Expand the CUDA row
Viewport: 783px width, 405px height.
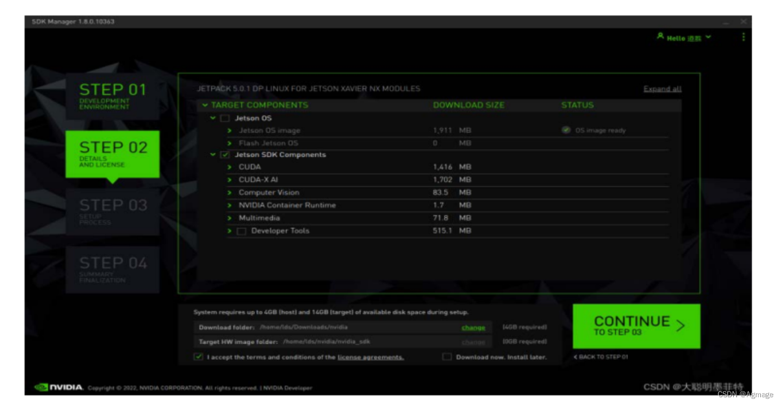tap(230, 167)
